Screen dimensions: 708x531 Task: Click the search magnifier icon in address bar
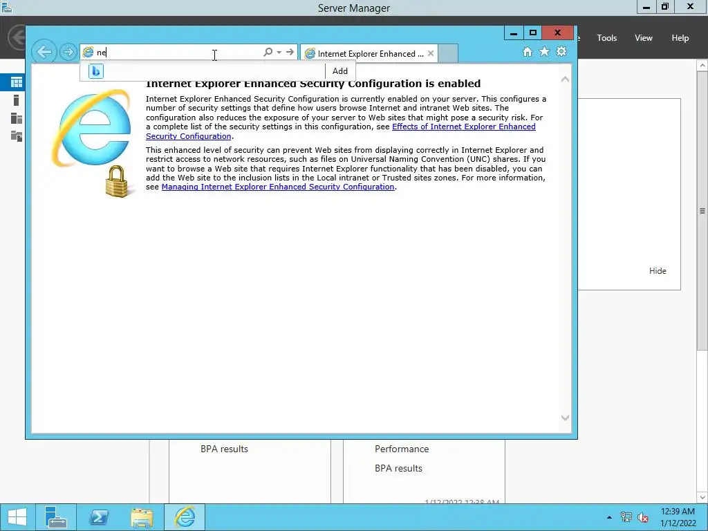[268, 52]
